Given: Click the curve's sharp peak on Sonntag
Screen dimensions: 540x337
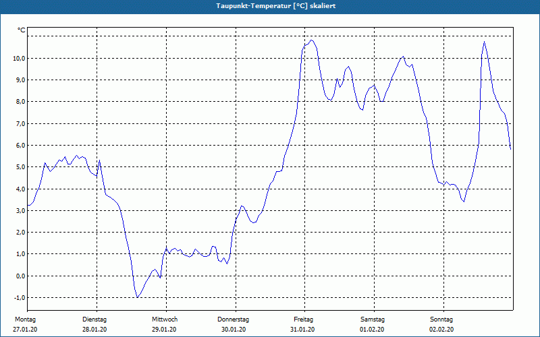Looking at the screenshot, I should tap(484, 42).
